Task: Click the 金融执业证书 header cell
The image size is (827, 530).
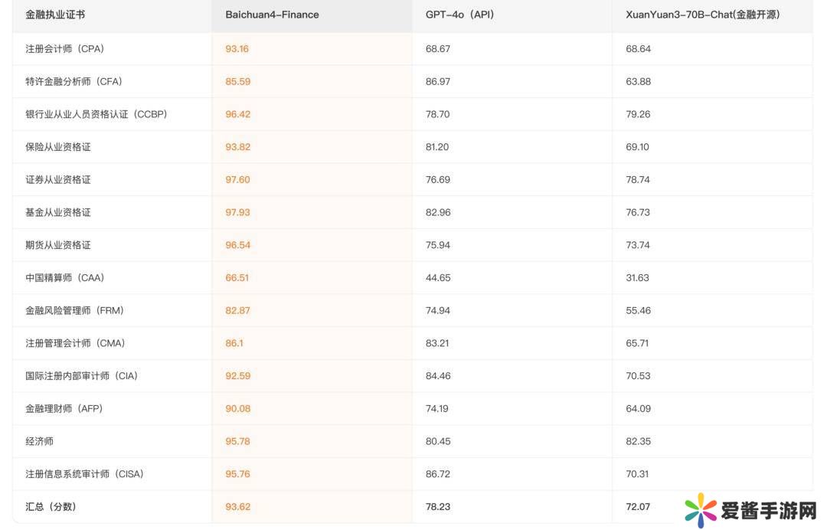Action: click(x=55, y=15)
